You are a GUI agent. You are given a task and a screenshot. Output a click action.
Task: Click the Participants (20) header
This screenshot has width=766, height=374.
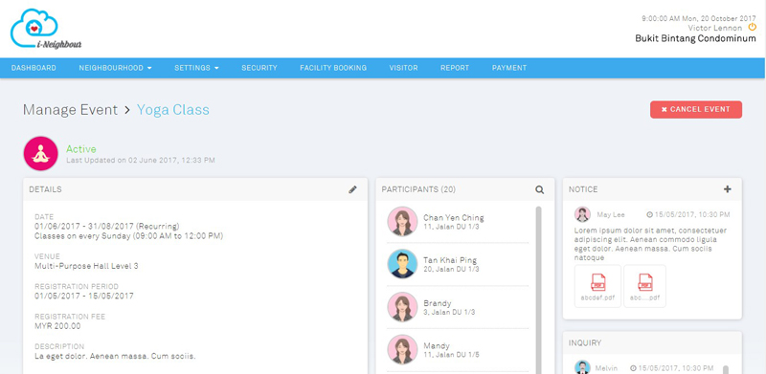[418, 189]
